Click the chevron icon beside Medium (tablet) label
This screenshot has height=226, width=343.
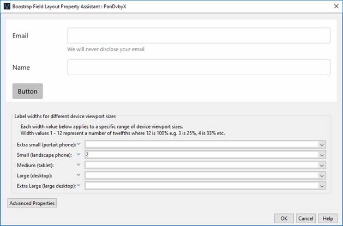(x=80, y=165)
